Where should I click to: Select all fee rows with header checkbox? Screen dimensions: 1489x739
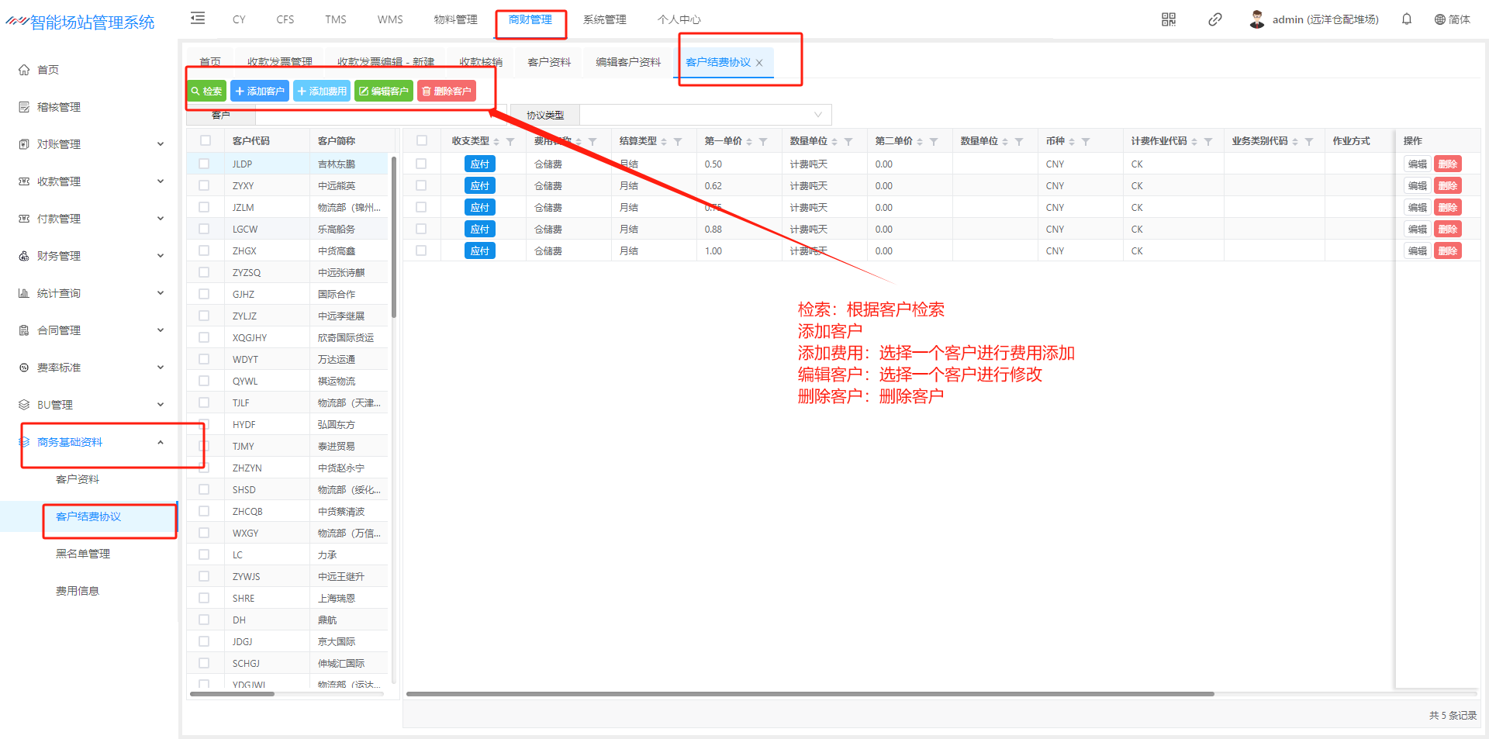422,140
